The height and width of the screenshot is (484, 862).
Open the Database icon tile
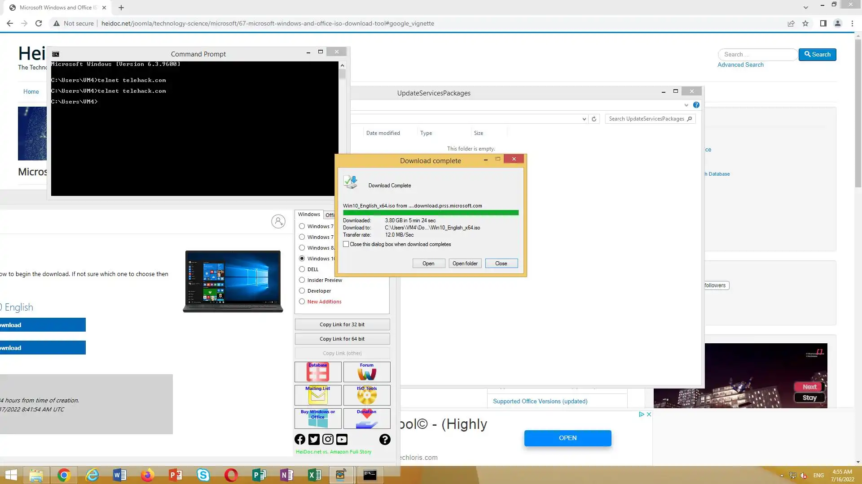(x=317, y=372)
